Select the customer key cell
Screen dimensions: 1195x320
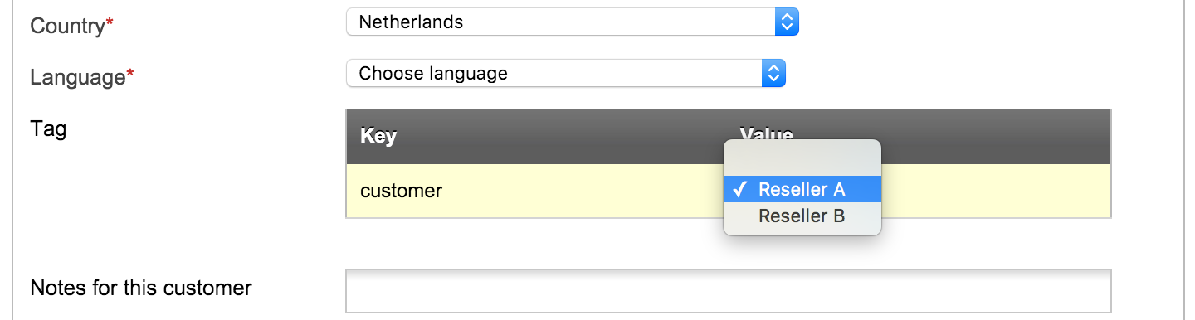pos(401,191)
